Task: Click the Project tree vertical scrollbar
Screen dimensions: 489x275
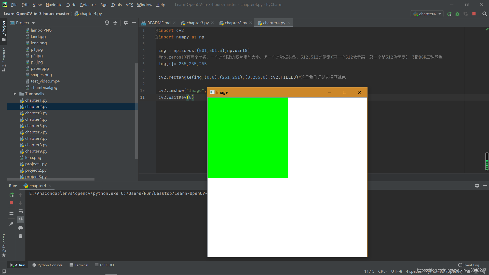Action: click(x=136, y=111)
